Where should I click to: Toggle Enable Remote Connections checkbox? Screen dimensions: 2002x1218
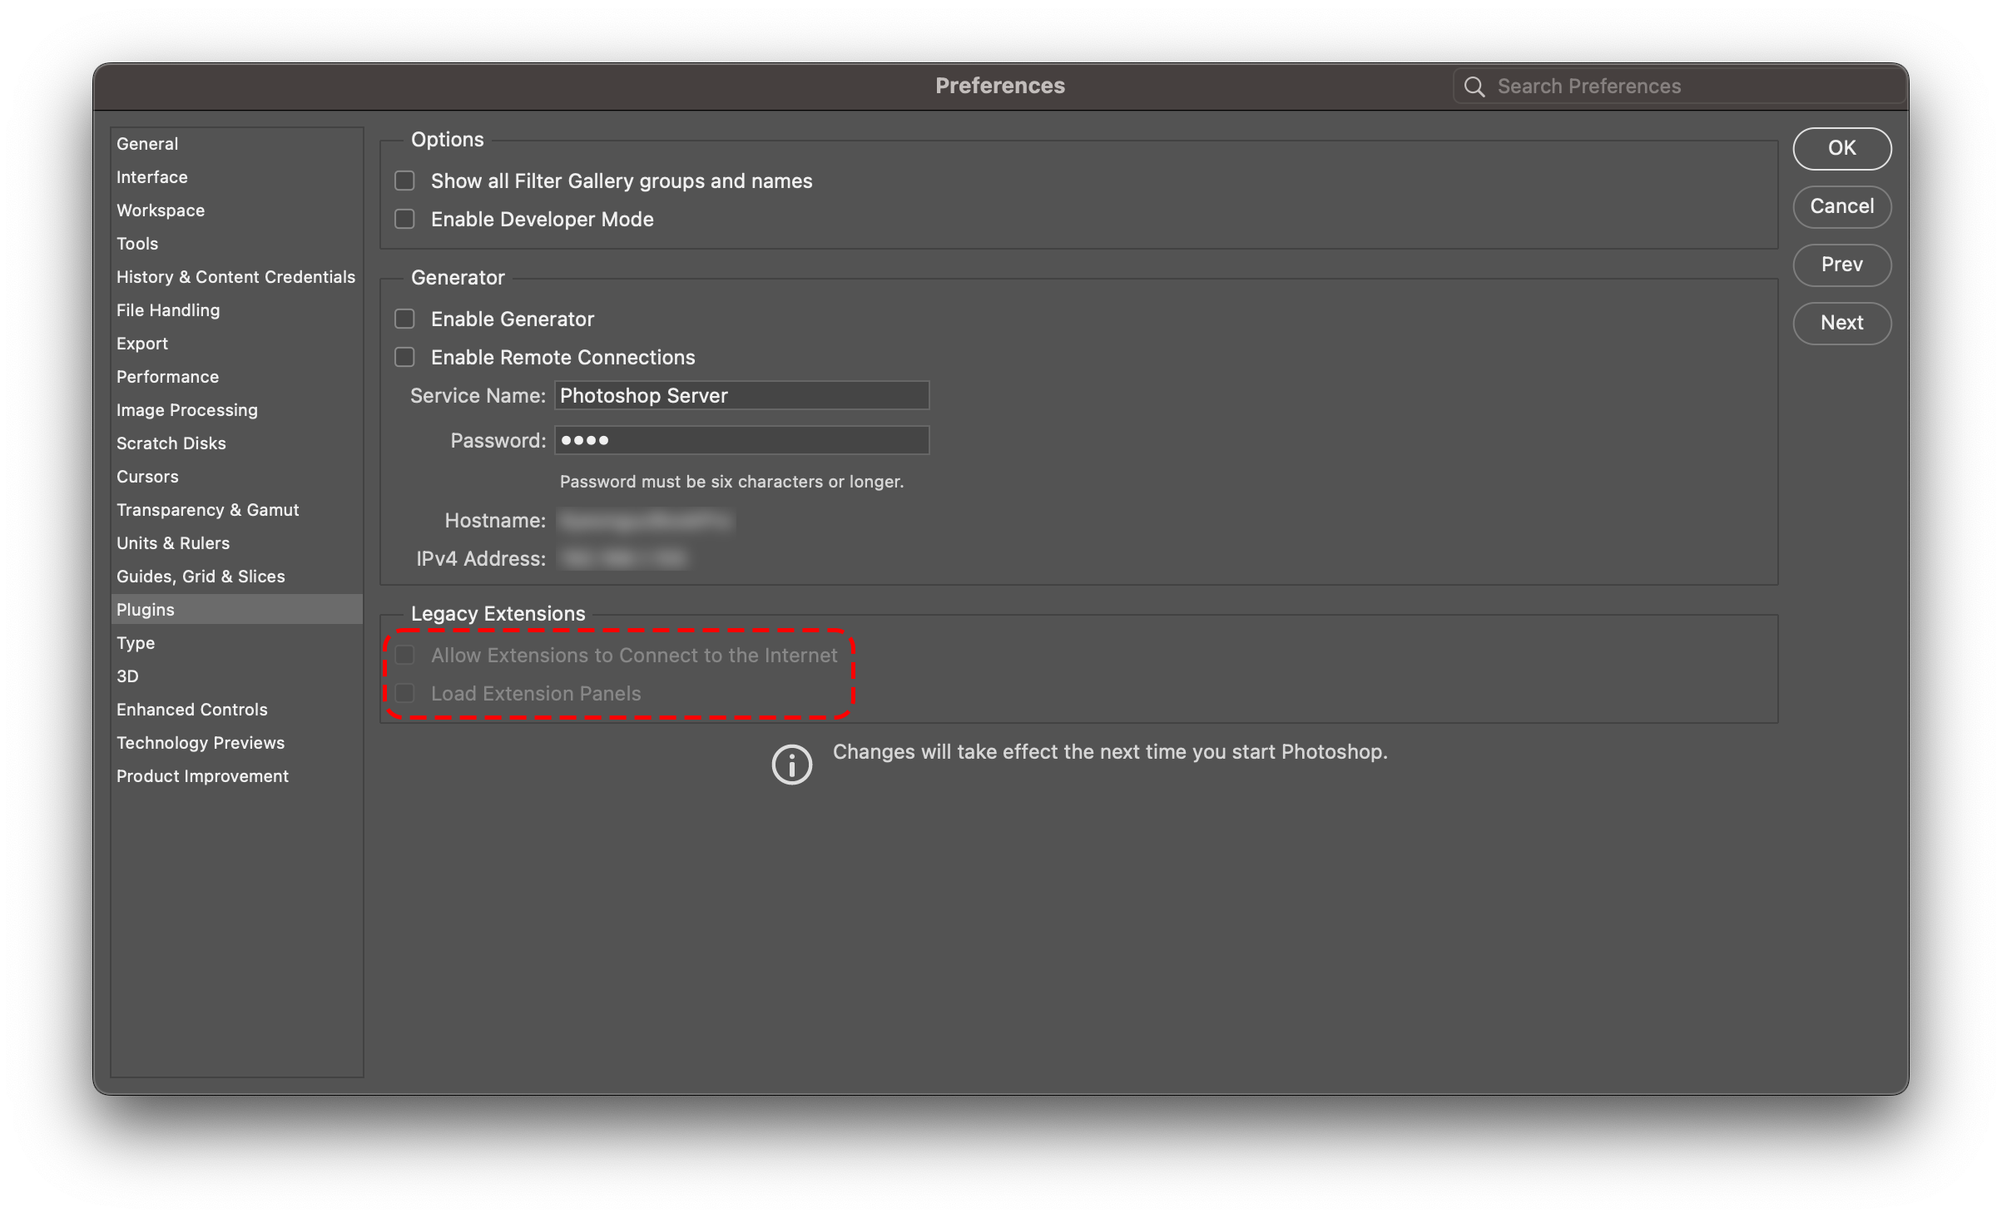[404, 357]
